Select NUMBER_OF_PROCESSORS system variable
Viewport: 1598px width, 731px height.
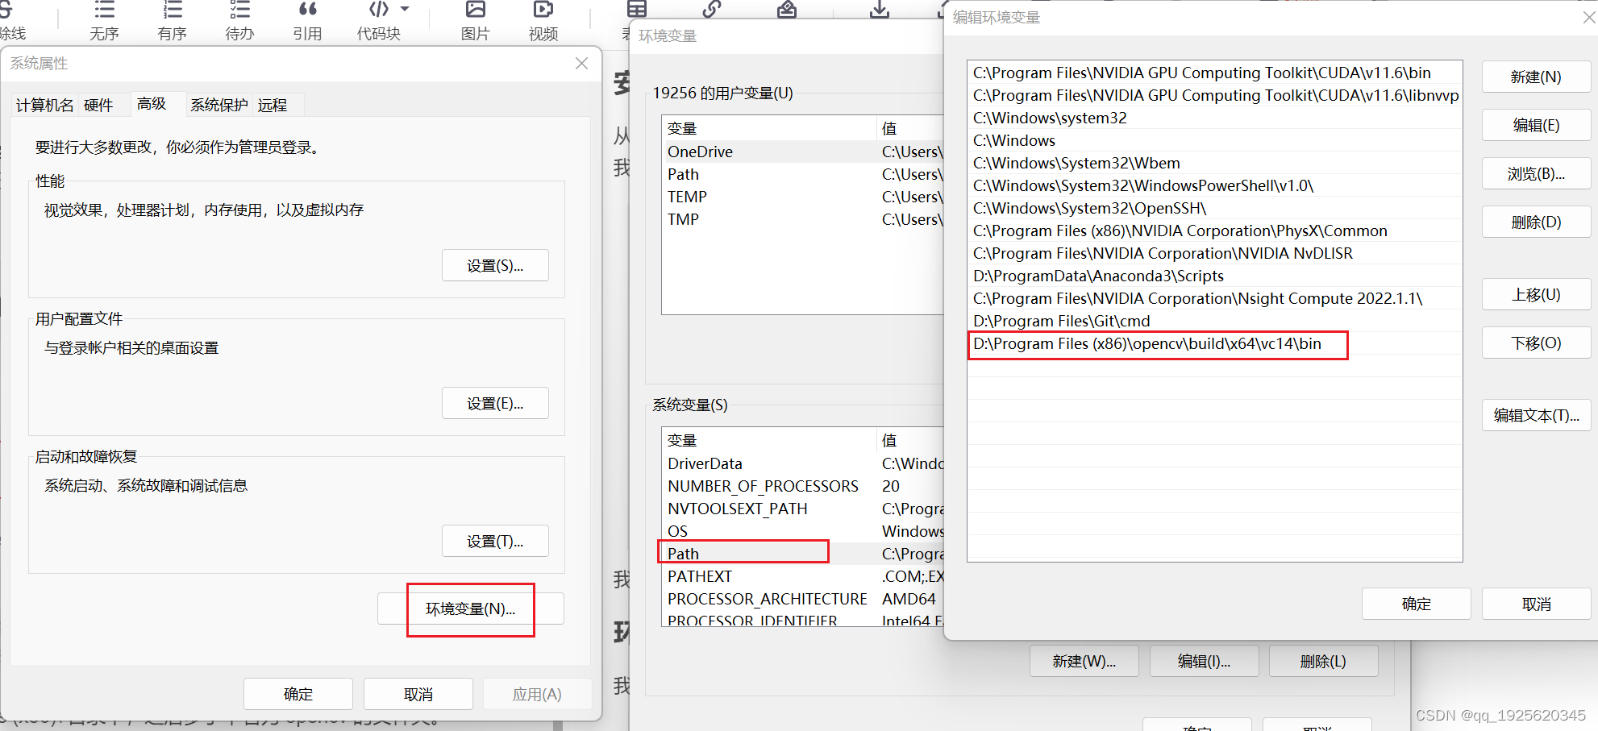click(x=802, y=486)
